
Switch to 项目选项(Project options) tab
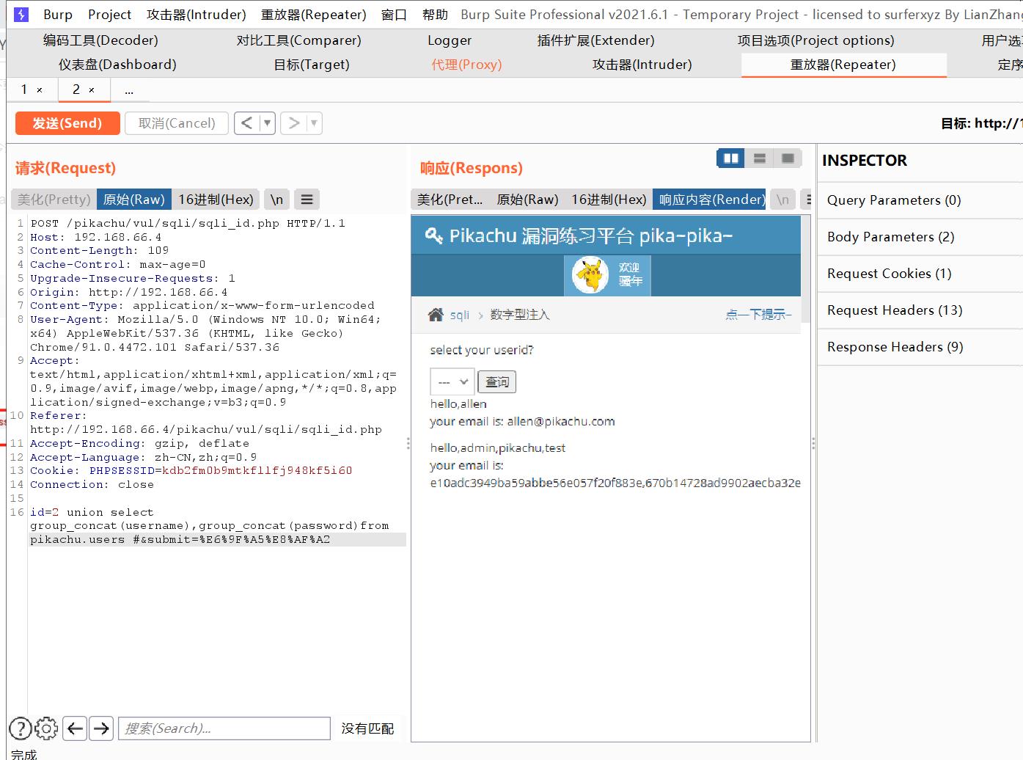(815, 40)
